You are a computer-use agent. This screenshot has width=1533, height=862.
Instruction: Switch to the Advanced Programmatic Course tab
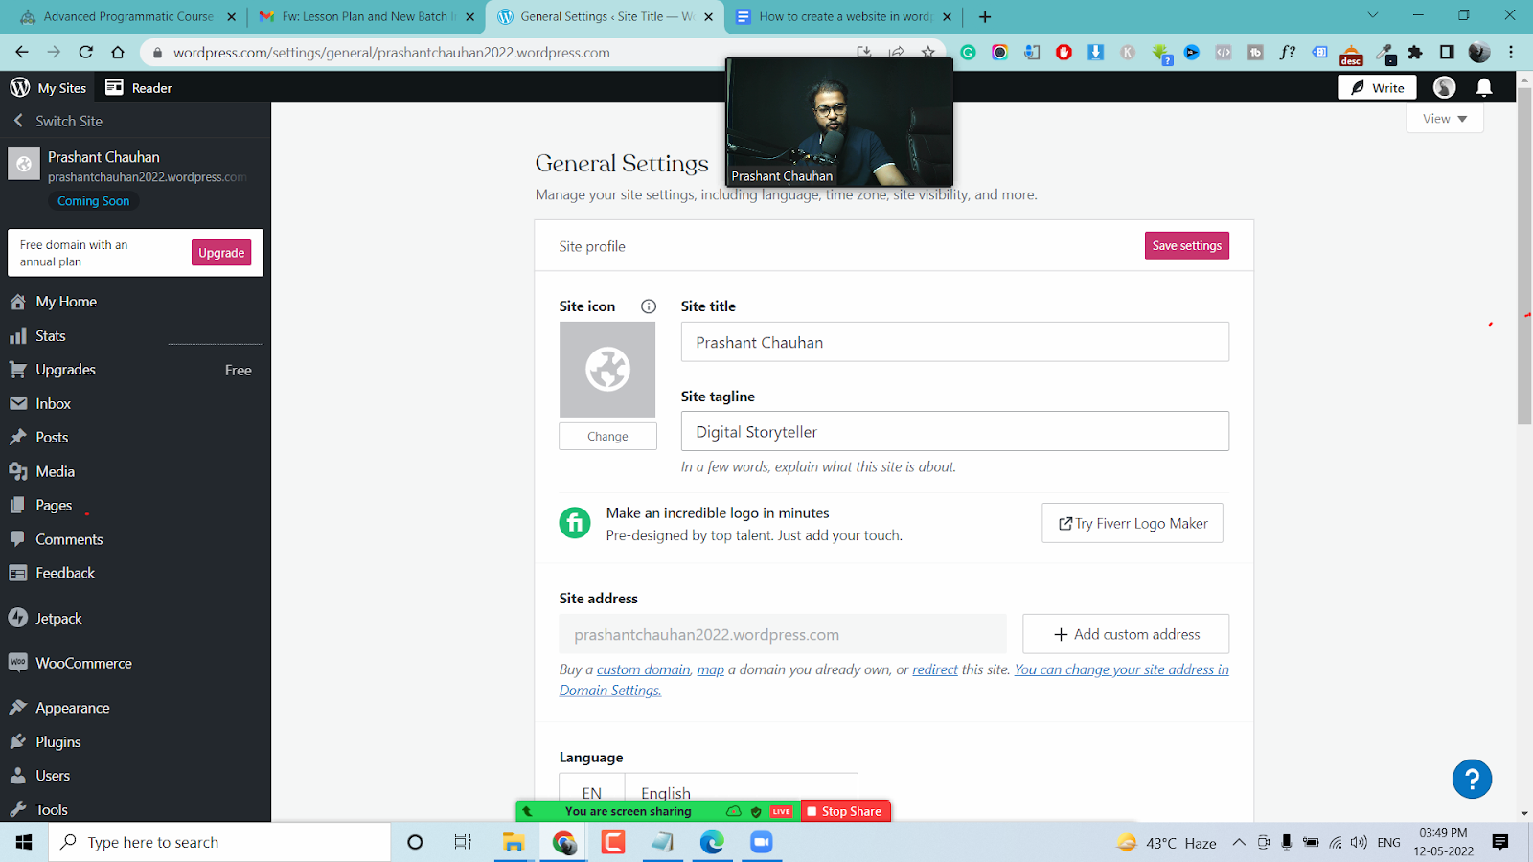pyautogui.click(x=128, y=16)
